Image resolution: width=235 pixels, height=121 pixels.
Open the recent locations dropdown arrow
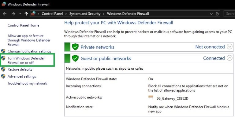tap(20, 14)
